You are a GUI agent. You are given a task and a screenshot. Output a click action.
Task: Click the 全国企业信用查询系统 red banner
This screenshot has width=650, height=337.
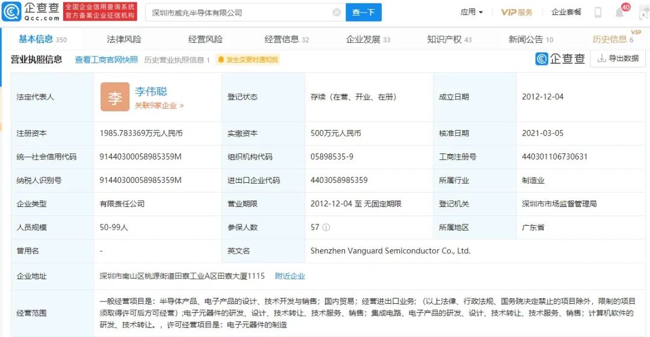[100, 11]
